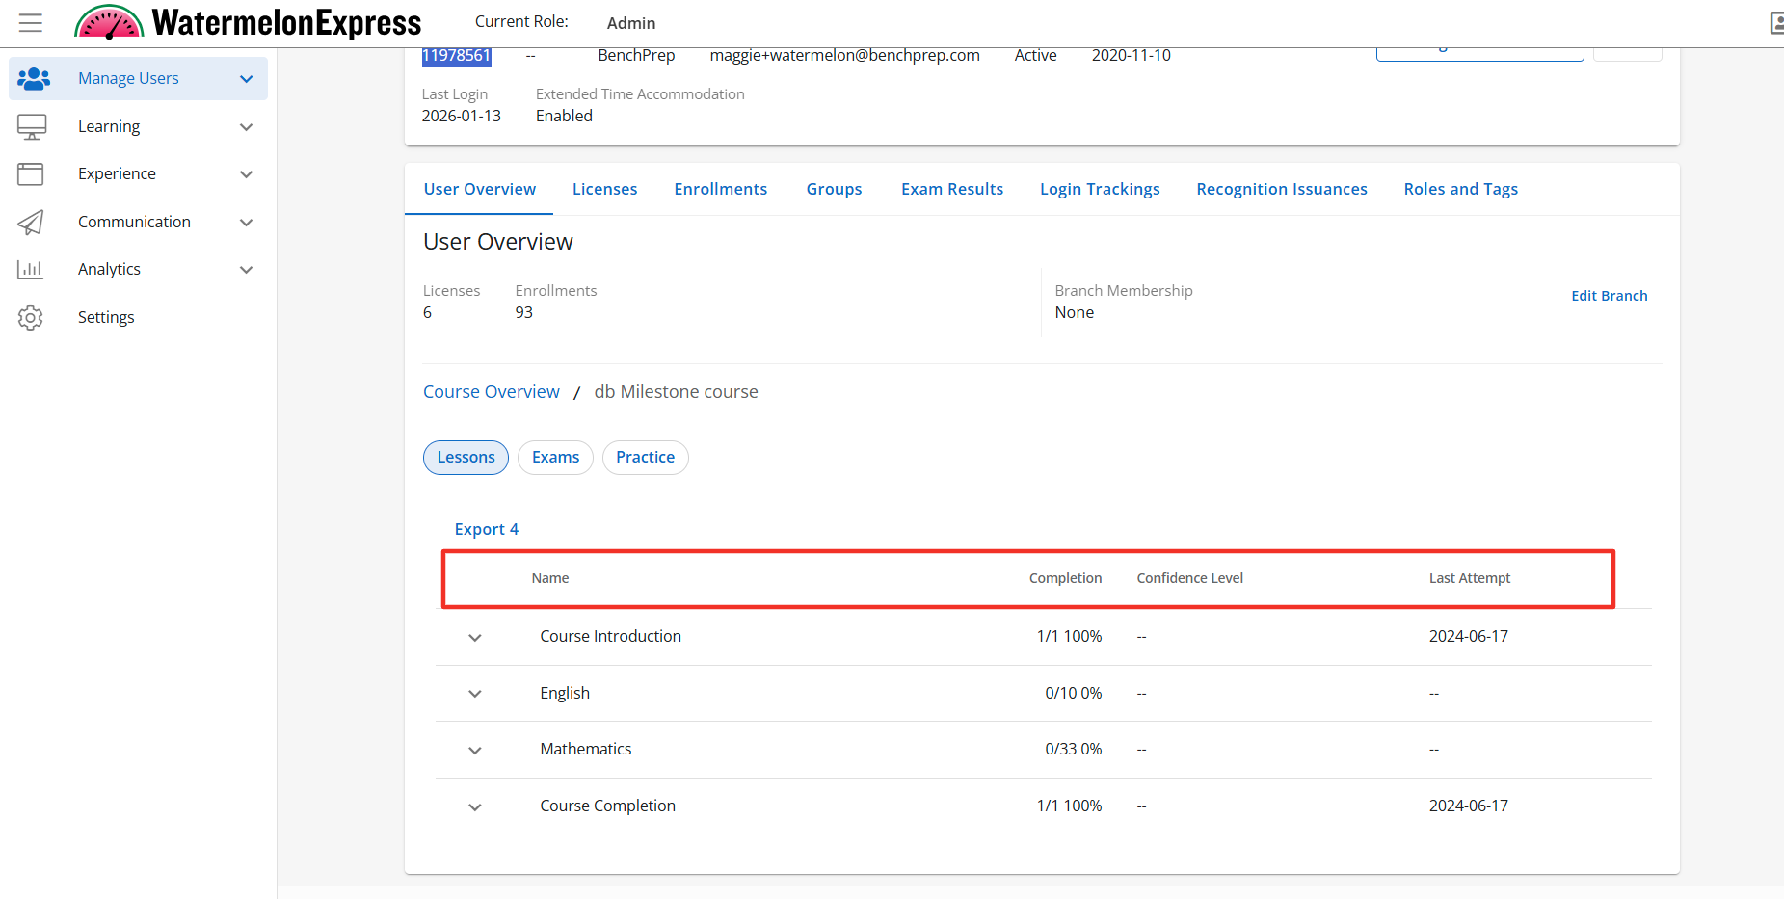
Task: Click the Edit Branch link
Action: coord(1609,296)
